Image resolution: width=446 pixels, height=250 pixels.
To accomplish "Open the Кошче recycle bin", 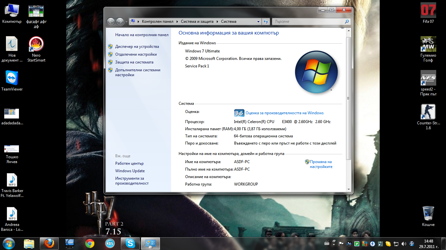I will coord(428,216).
